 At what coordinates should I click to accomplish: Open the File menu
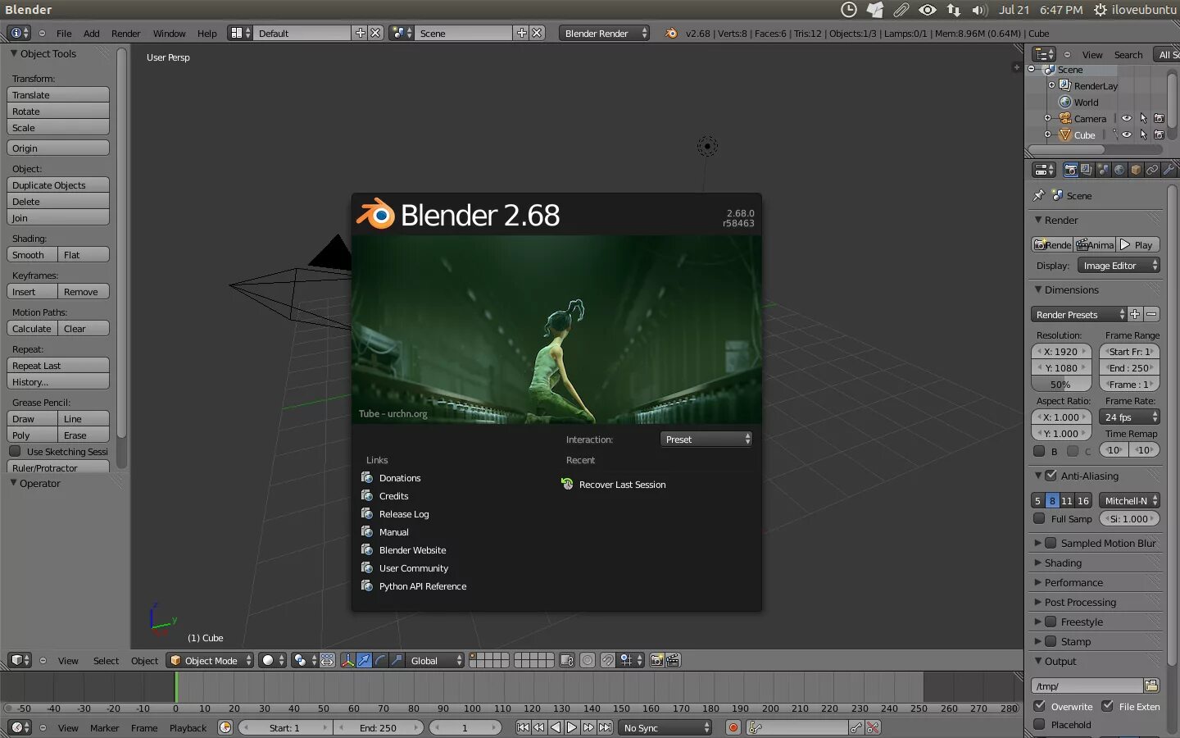[x=64, y=33]
